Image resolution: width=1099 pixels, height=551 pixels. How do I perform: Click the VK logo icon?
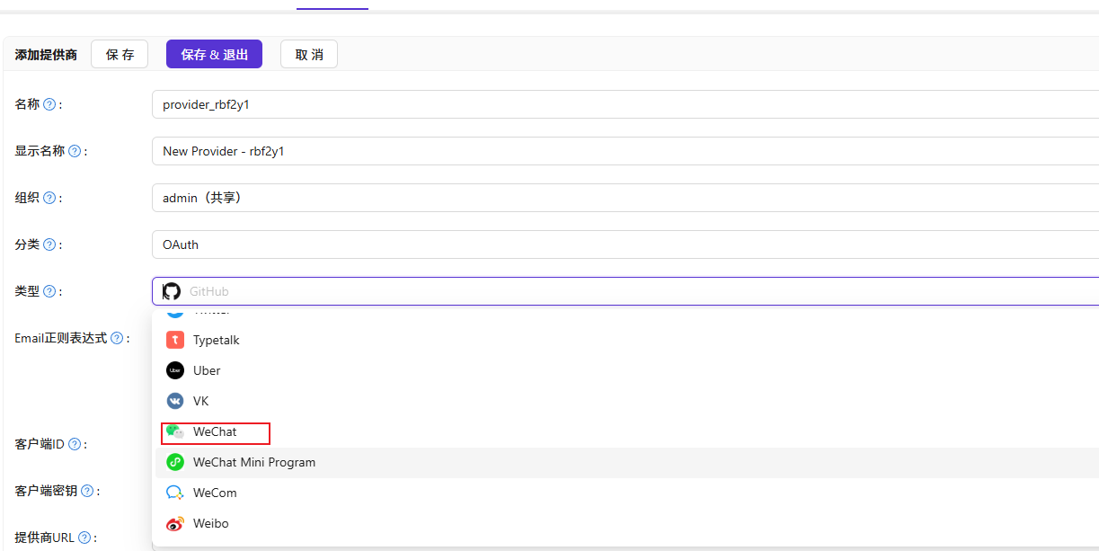[x=175, y=401]
